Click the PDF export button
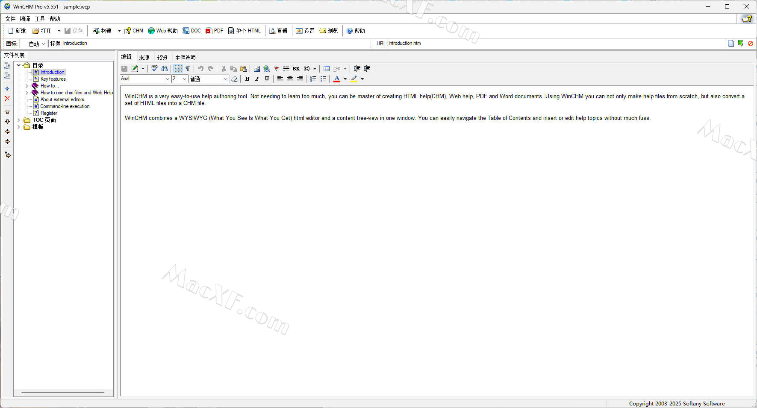Viewport: 757px width, 408px height. point(215,31)
